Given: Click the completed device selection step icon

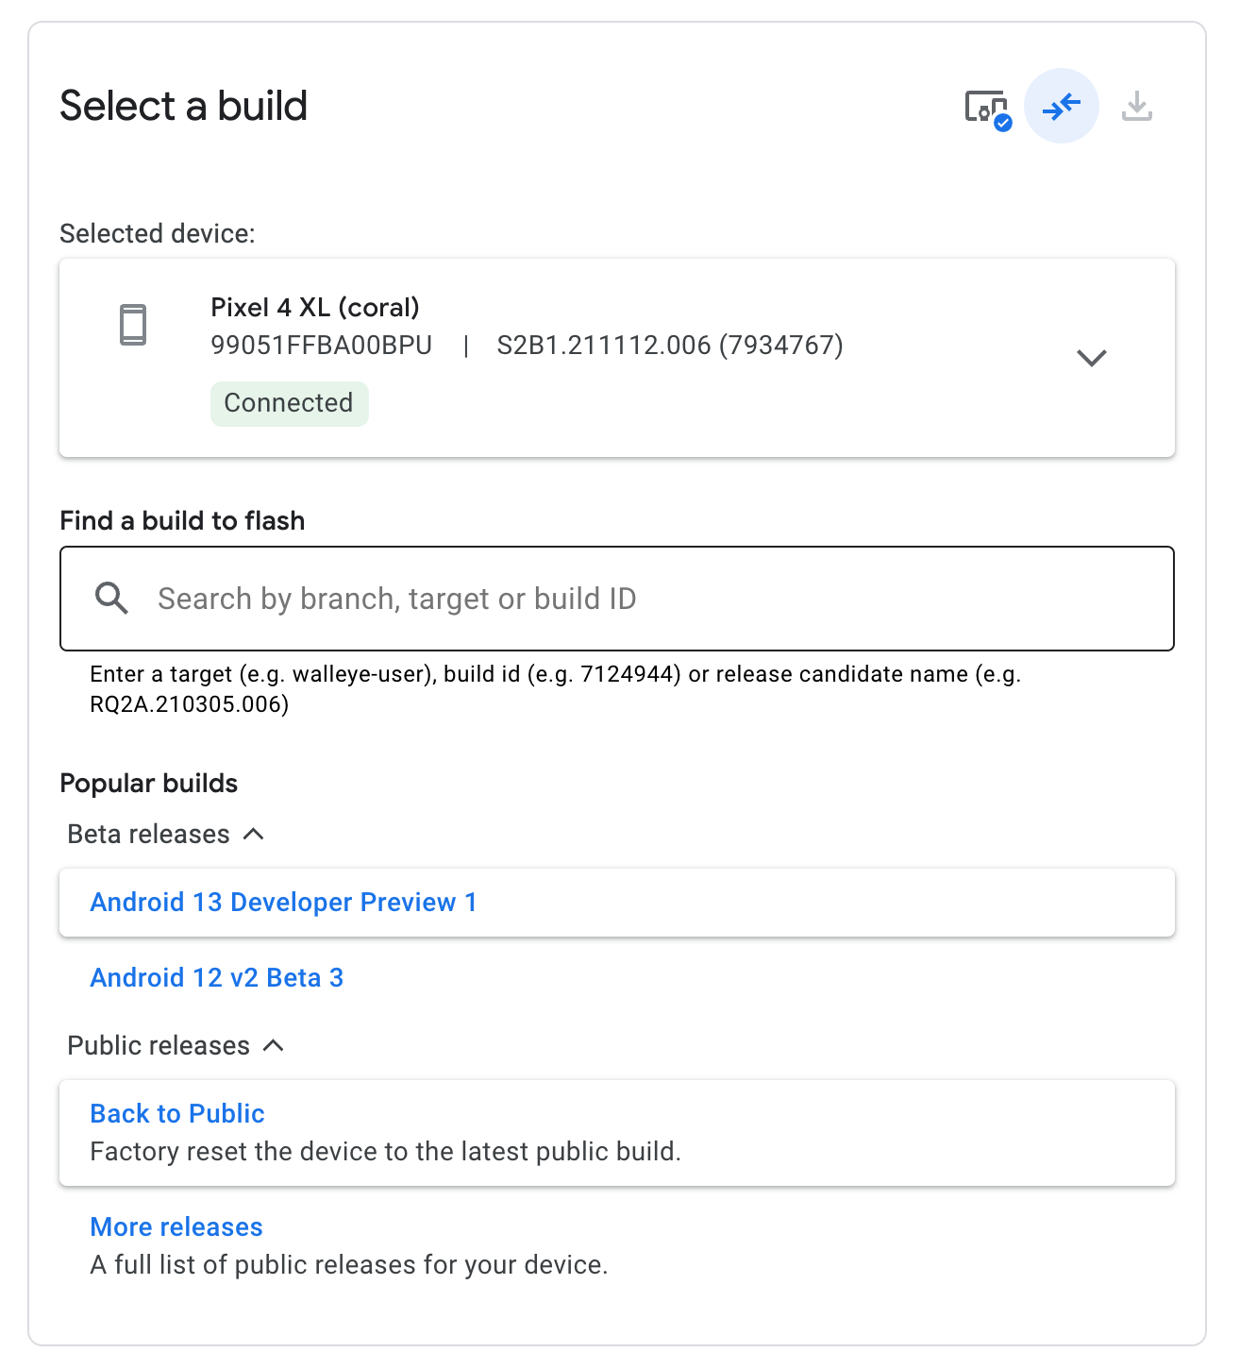Looking at the screenshot, I should (x=986, y=107).
